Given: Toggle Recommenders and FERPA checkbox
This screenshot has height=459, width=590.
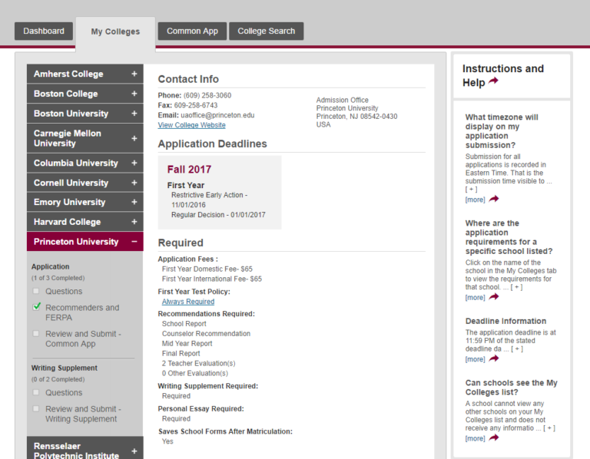Looking at the screenshot, I should tap(36, 307).
